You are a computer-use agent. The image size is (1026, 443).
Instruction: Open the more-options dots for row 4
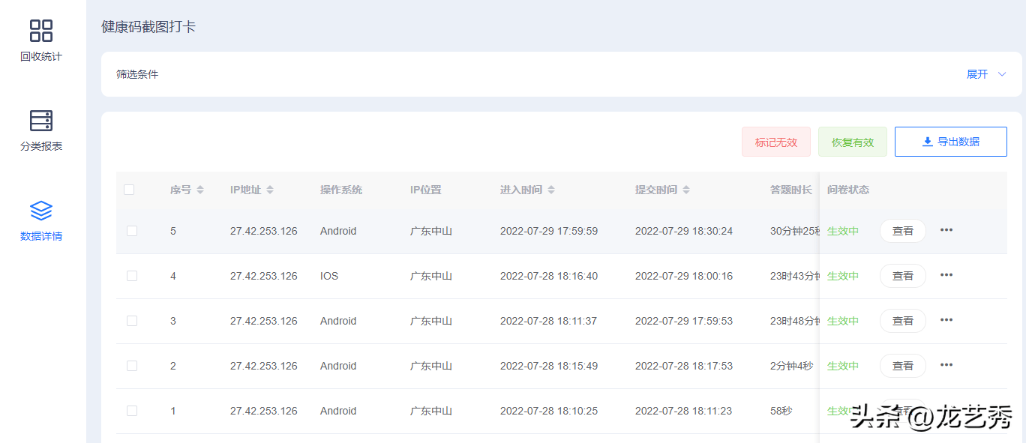click(x=946, y=275)
